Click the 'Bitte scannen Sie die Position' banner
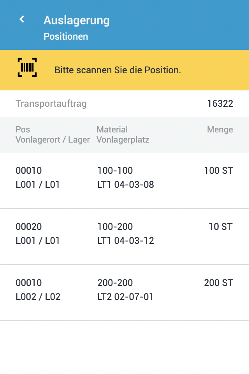 click(x=117, y=71)
